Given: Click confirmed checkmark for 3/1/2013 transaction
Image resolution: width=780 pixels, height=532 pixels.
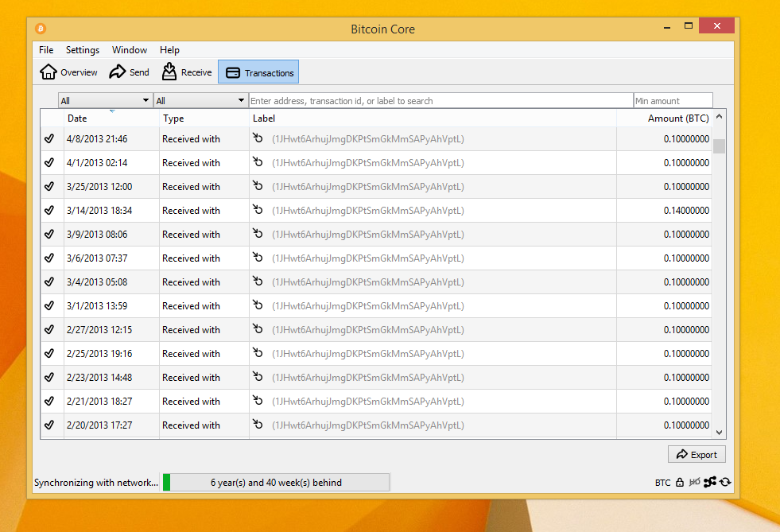Looking at the screenshot, I should coord(49,305).
